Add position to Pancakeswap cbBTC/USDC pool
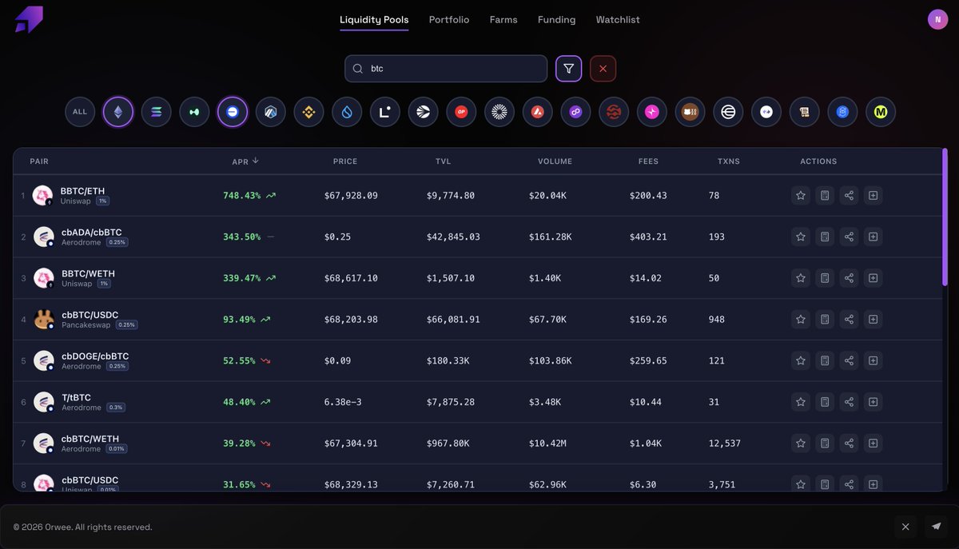 coord(873,319)
